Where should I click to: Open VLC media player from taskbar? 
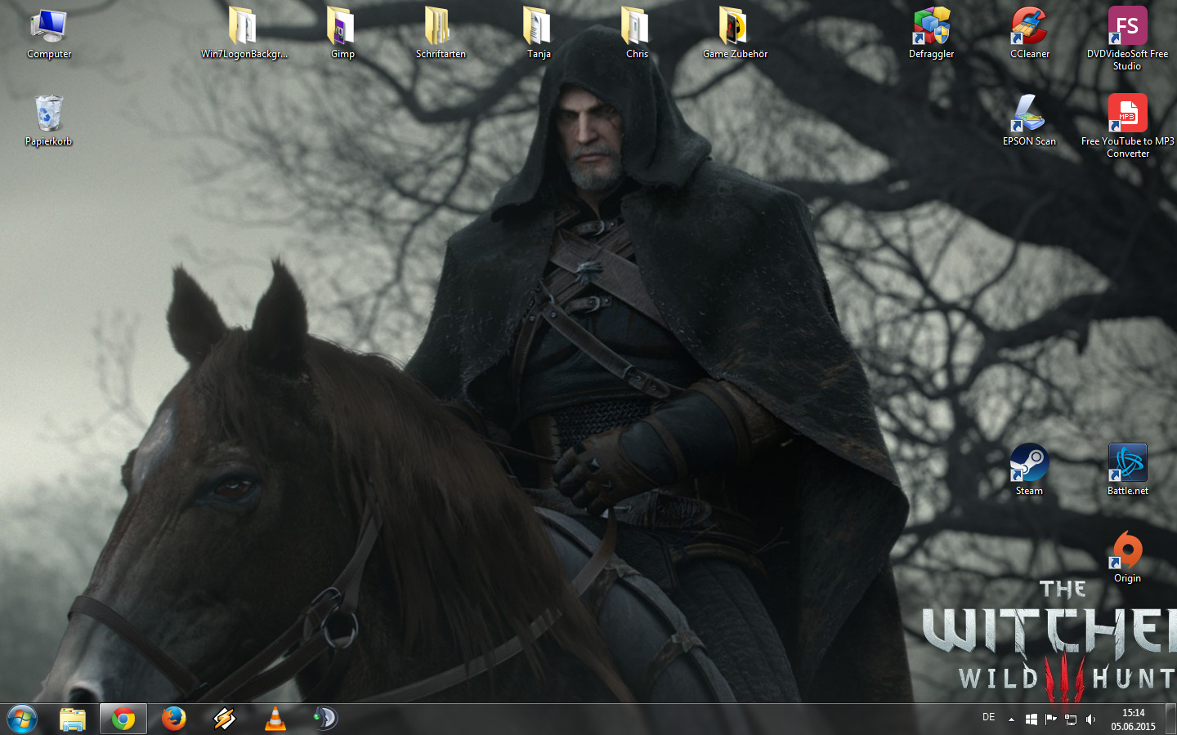tap(275, 719)
